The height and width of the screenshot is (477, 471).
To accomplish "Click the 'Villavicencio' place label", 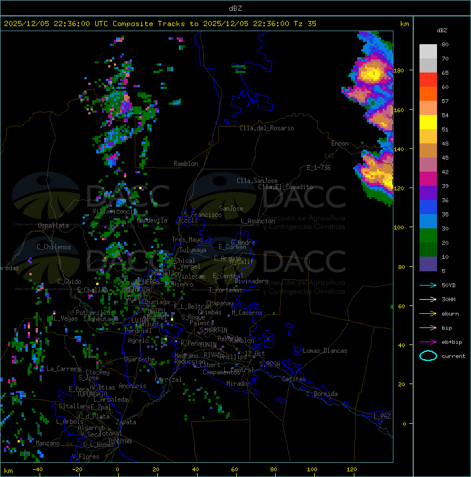I will pyautogui.click(x=114, y=211).
